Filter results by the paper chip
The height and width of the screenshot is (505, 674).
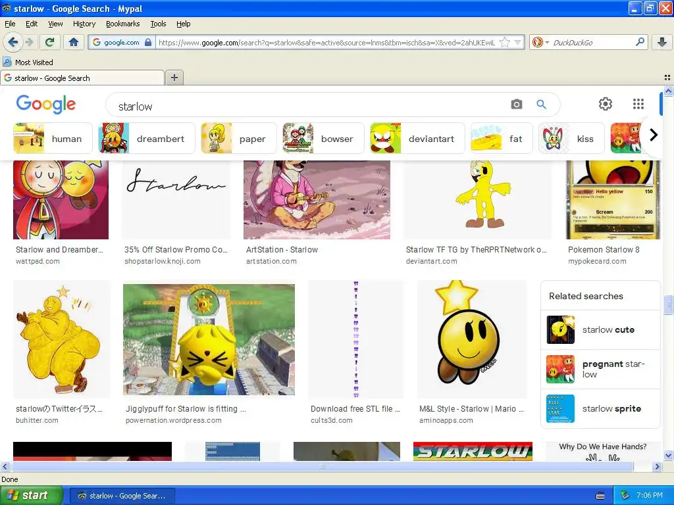point(238,138)
